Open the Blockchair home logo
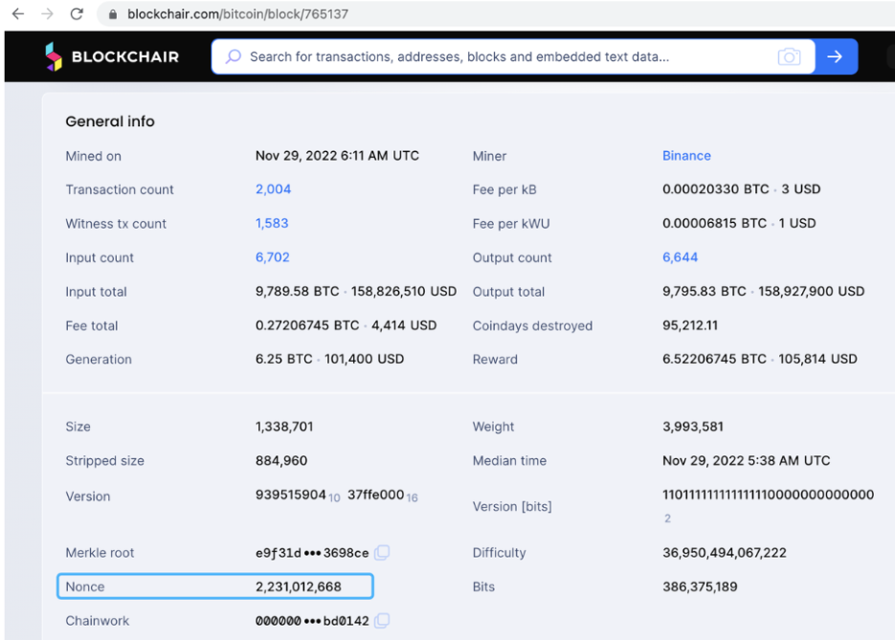Viewport: 895px width, 640px height. 112,56
